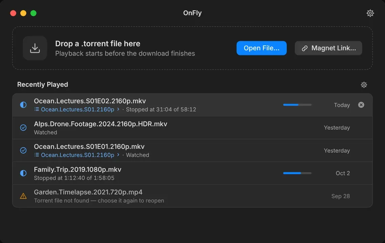Viewport: 385px width, 243px height.
Task: Click watched checkmark icon for Alps.Drone.Footage
Action: click(23, 128)
